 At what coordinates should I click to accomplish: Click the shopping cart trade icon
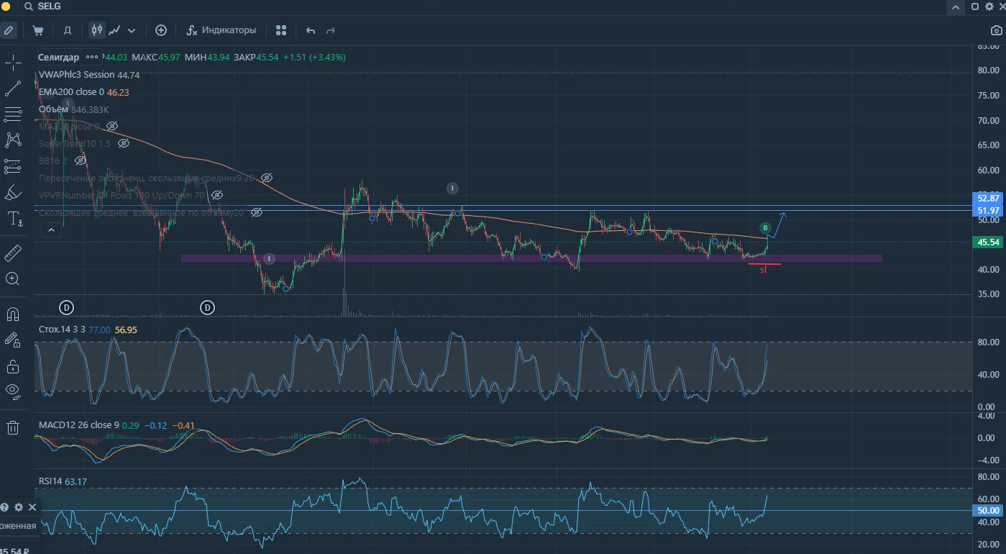coord(38,30)
